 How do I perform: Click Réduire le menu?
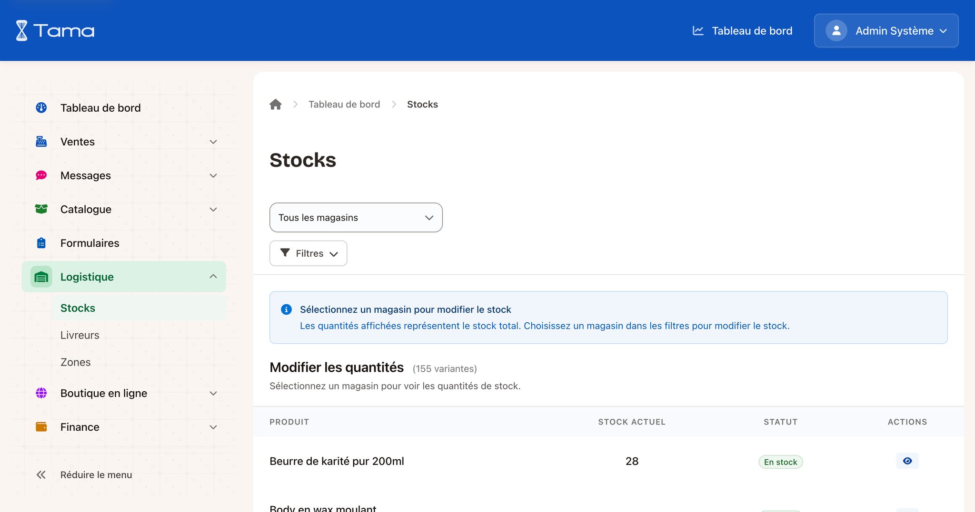(x=96, y=474)
